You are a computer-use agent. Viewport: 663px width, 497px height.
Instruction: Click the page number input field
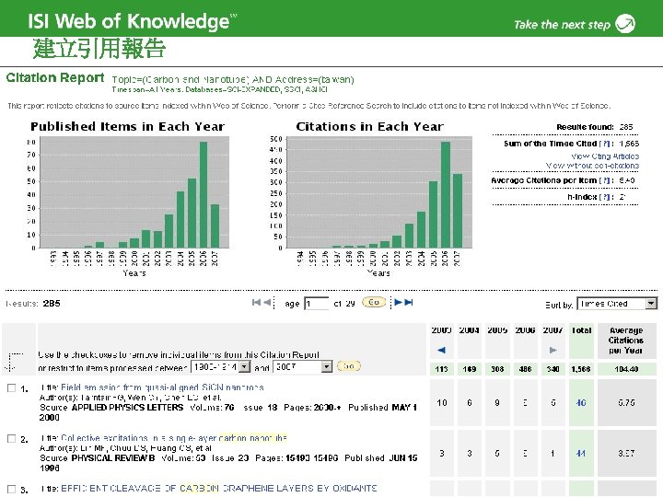[x=316, y=304]
